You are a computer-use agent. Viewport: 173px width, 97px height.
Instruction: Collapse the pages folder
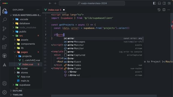[26, 52]
